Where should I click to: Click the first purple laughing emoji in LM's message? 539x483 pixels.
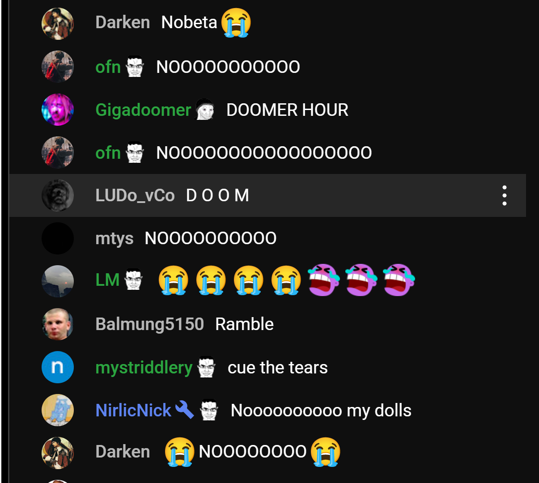point(324,280)
